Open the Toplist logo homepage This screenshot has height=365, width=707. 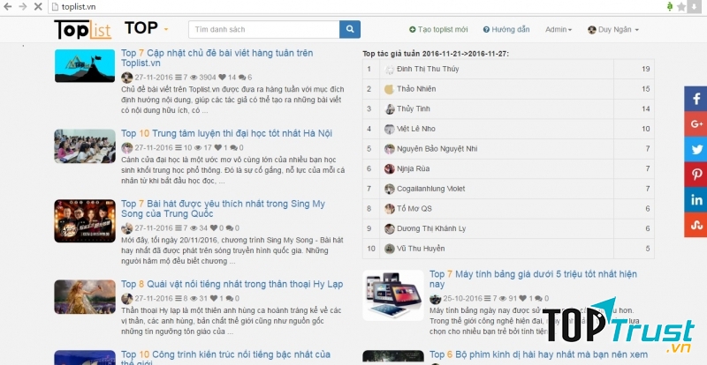point(82,29)
